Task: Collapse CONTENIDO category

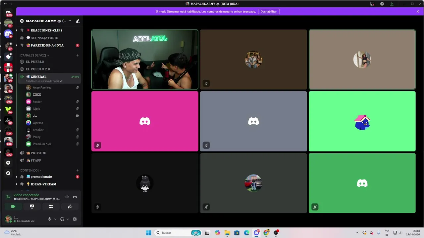Action: [x=31, y=170]
